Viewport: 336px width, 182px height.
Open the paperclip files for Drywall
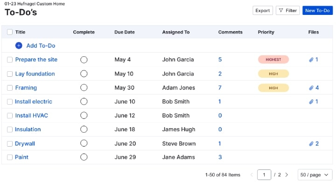(314, 143)
